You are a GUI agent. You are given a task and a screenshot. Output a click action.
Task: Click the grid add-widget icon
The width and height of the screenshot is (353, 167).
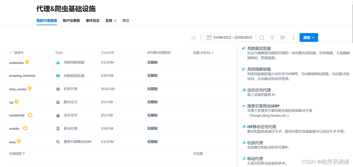[283, 38]
